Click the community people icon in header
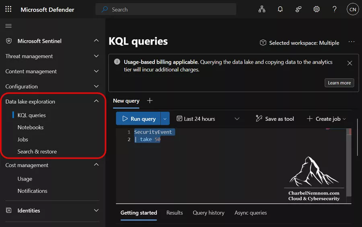The height and width of the screenshot is (227, 362). (298, 9)
